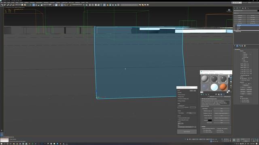Open Material Editor Navigation menu
259x145 pixels.
coord(212,73)
